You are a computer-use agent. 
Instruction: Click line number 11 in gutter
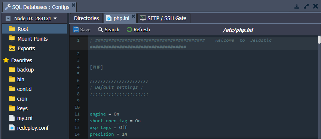pyautogui.click(x=77, y=114)
